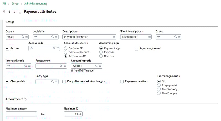221x121 pixels.
Task: Open list icon beside Short description
Action: tap(149, 37)
